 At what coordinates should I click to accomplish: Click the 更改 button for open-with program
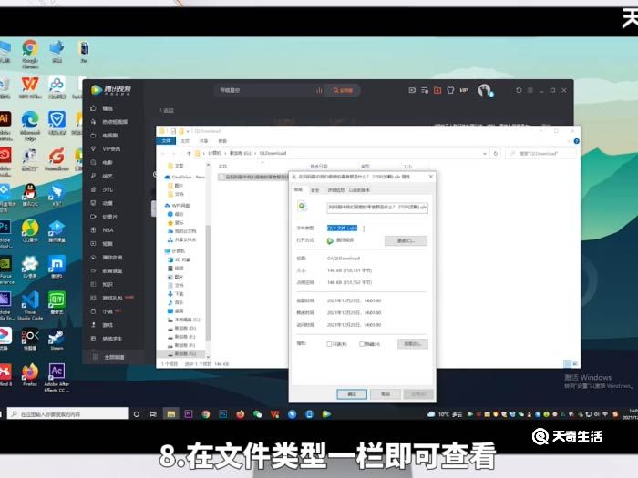(x=406, y=240)
